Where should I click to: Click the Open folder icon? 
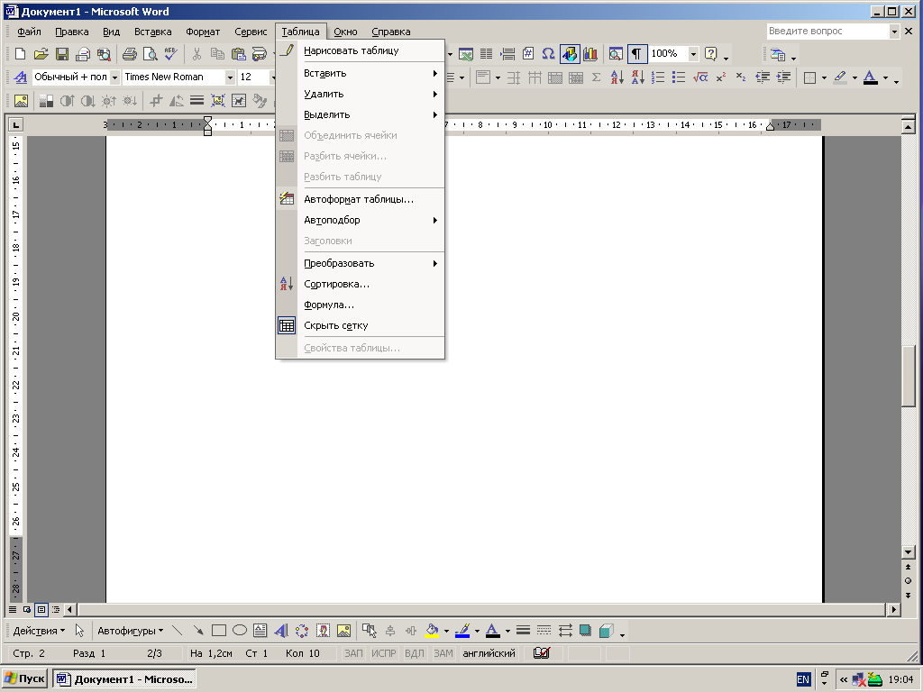41,54
